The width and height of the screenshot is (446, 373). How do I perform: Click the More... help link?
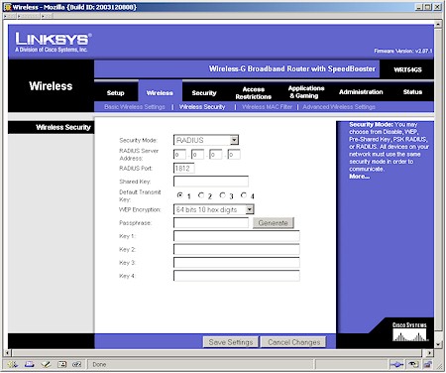coord(360,177)
